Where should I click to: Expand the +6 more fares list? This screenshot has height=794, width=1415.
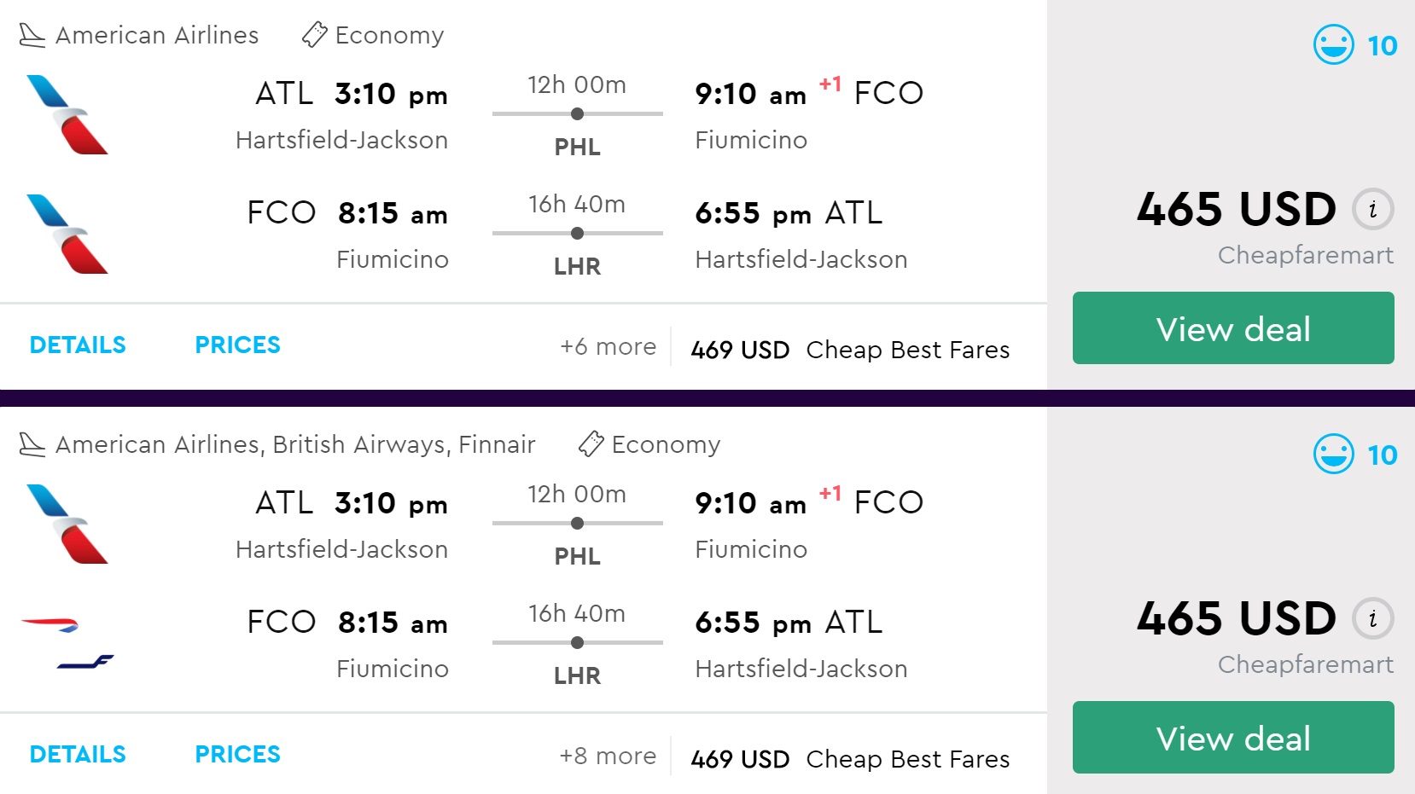(x=608, y=346)
